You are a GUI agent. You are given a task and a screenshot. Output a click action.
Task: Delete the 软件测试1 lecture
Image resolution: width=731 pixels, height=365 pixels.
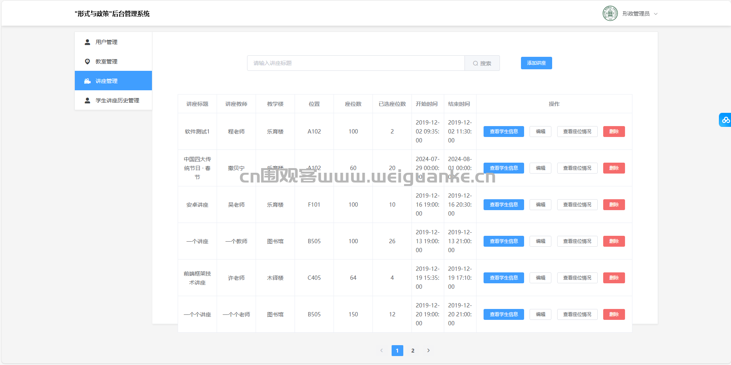point(614,132)
